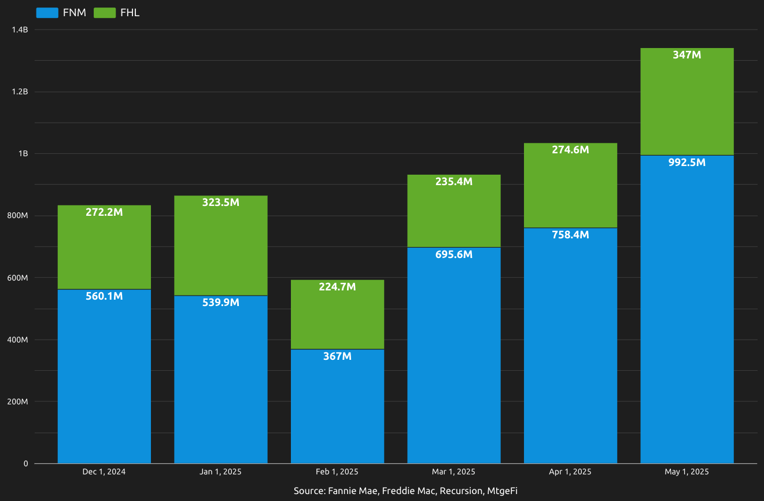Click the 539.9M segment in Jan 2025 bar
Screen dimensions: 764x501
(x=220, y=379)
